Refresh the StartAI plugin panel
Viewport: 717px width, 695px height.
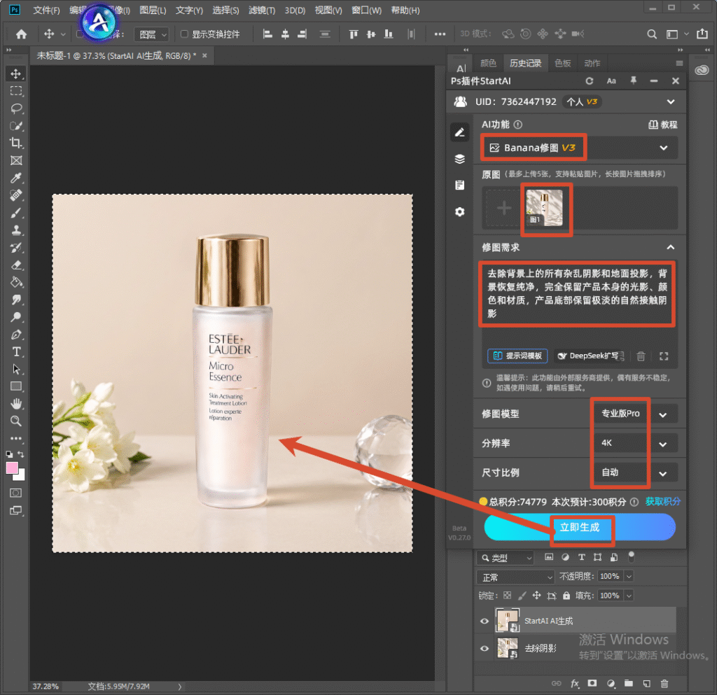coord(590,81)
